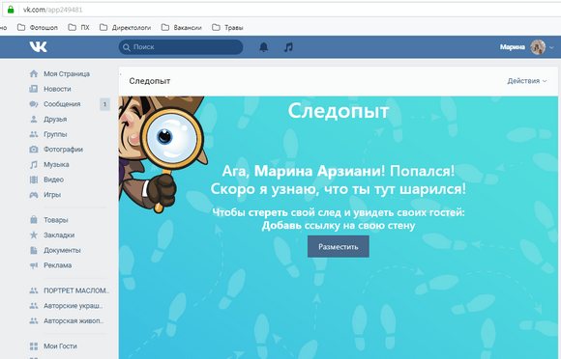561x359 pixels.
Task: Open Музыка section in sidebar
Action: tap(56, 164)
